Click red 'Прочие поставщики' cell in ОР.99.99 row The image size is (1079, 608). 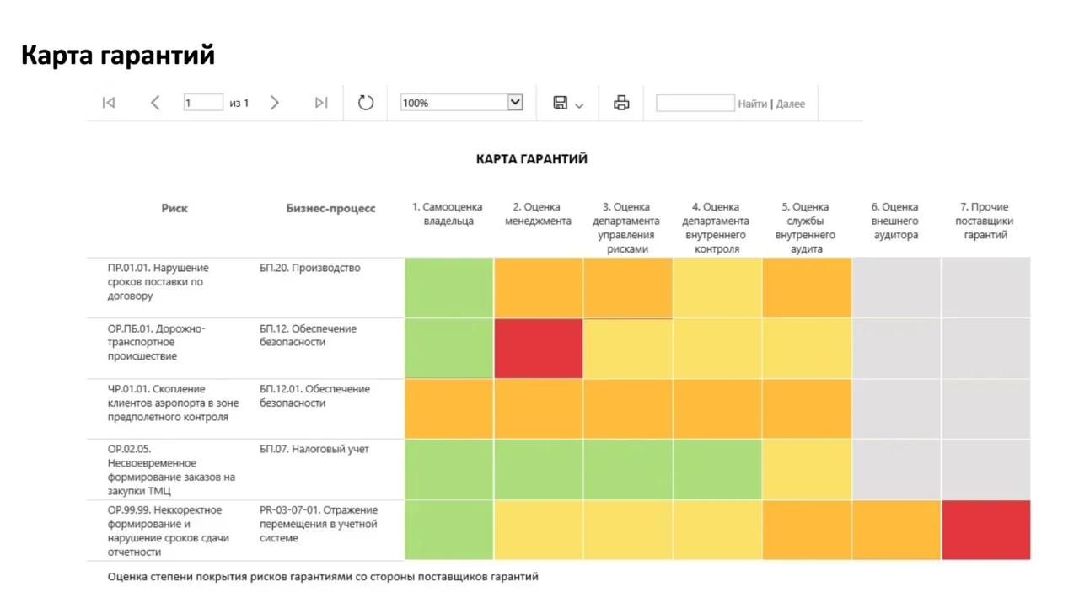[x=985, y=531]
